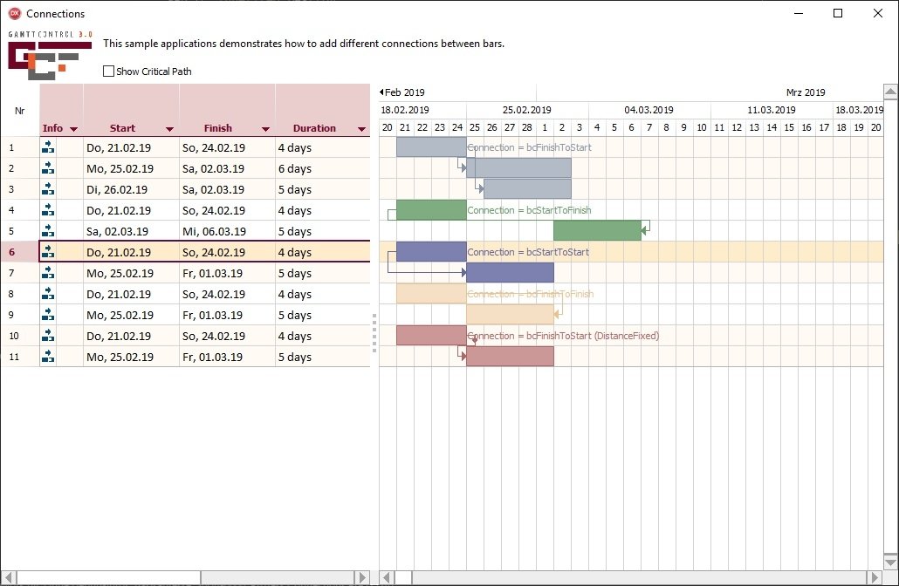Open the Start column filter dropdown
Screen dimensions: 899x586
click(x=169, y=129)
